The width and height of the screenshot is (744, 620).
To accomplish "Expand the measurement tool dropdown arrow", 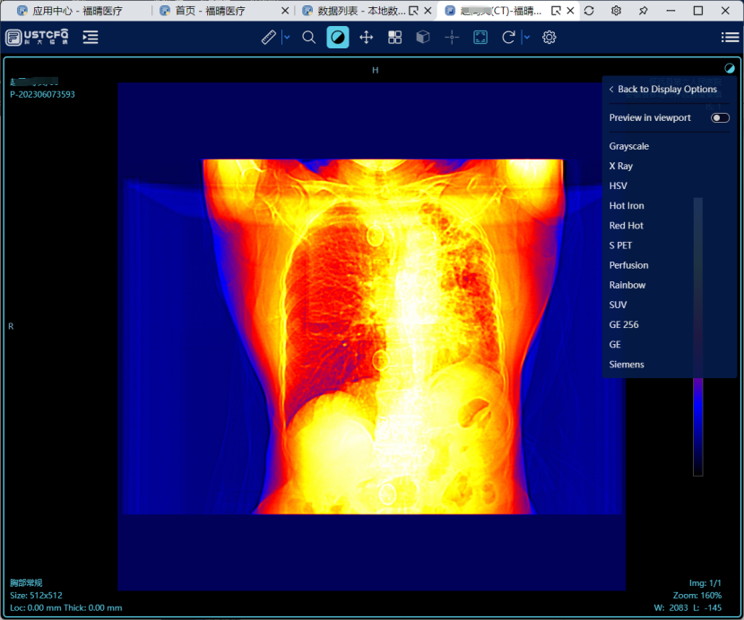I will coord(287,38).
